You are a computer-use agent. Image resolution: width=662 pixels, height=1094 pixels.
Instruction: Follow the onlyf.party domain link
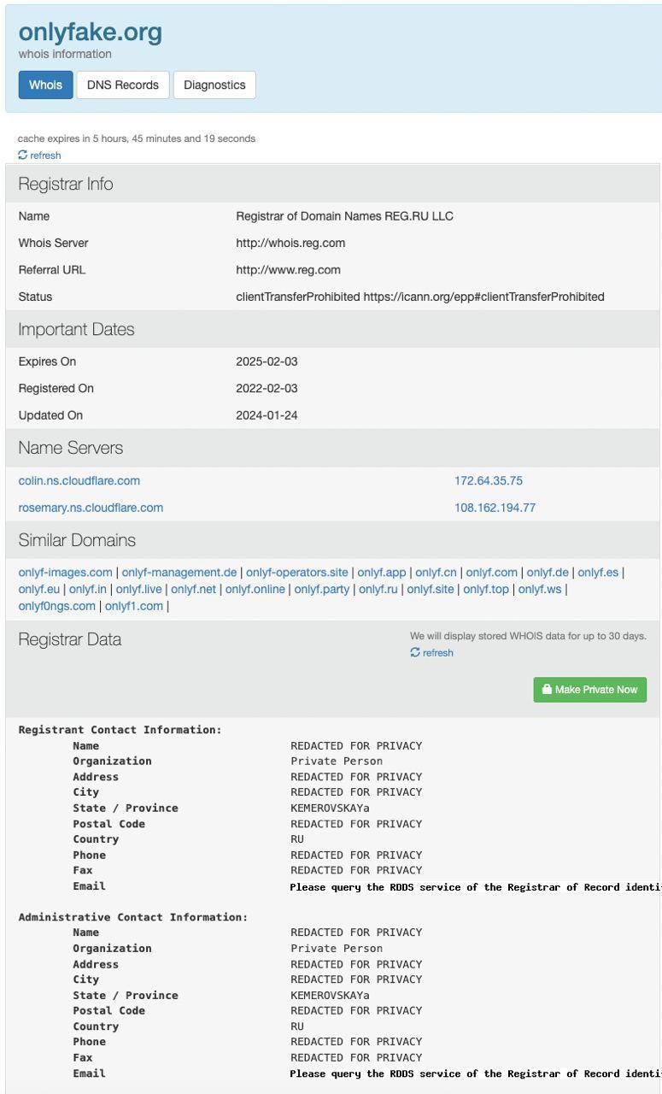[x=322, y=590]
